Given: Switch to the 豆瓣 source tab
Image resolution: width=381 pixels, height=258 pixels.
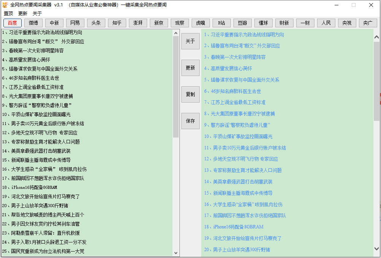Looking at the screenshot, I should click(x=242, y=23).
